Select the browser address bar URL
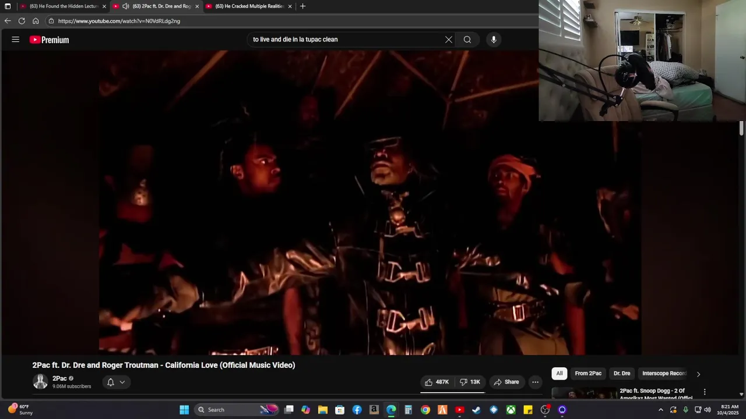 pyautogui.click(x=119, y=21)
